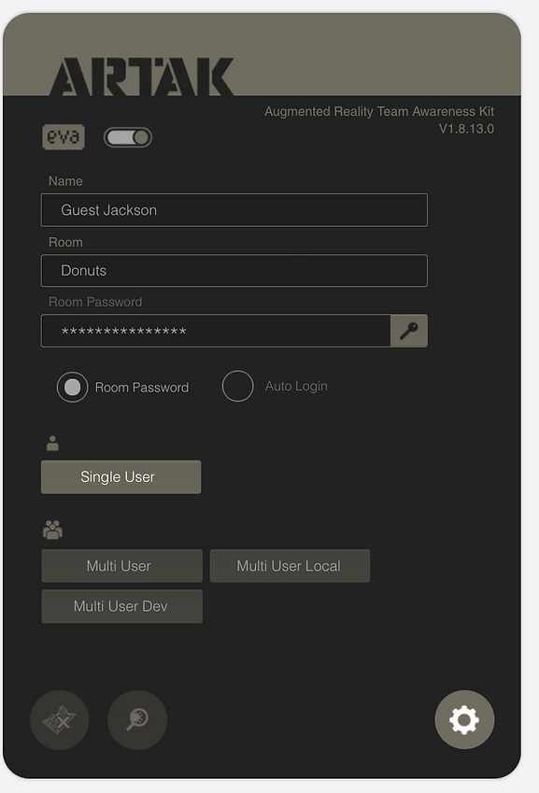Open settings with the gear icon
Viewport: 539px width, 793px height.
pos(464,719)
